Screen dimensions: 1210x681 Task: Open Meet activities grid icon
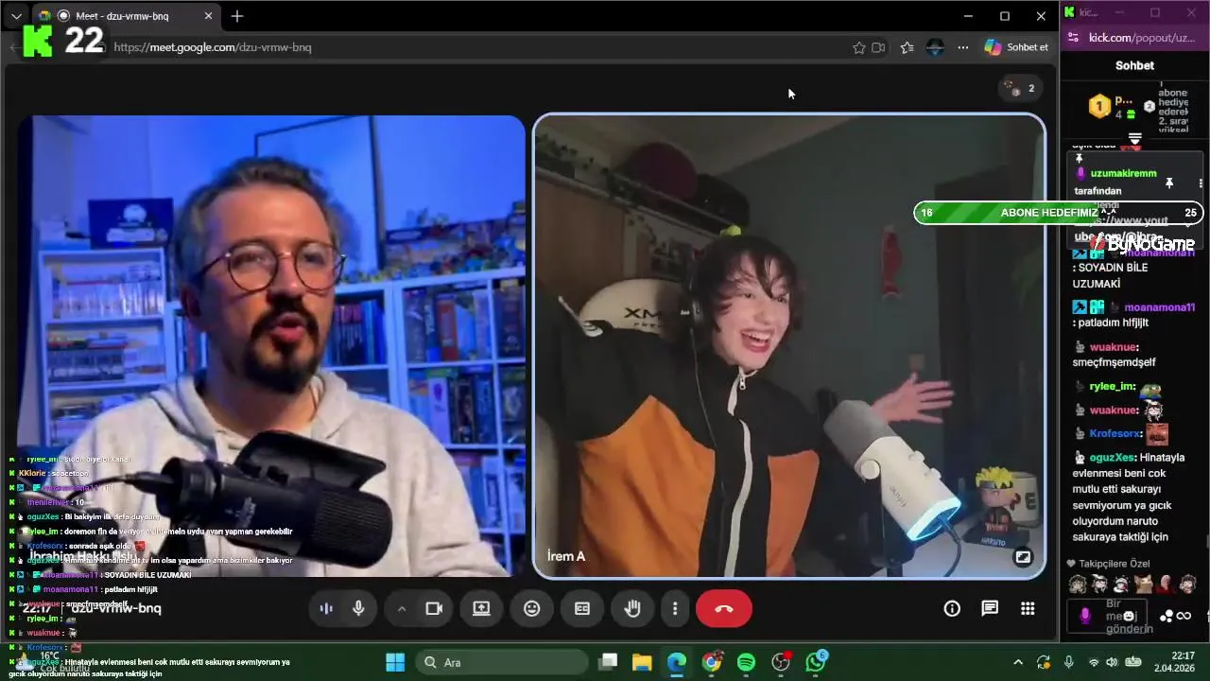point(1028,608)
